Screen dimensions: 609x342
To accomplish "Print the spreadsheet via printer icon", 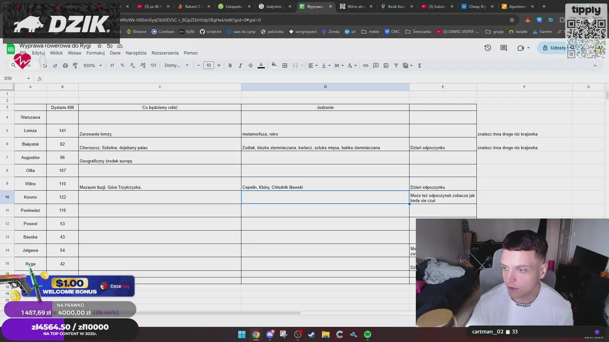I will pos(65,66).
